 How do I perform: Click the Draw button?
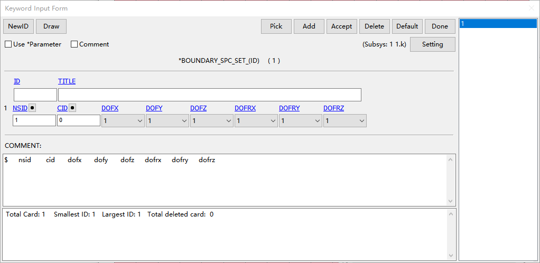click(x=51, y=26)
